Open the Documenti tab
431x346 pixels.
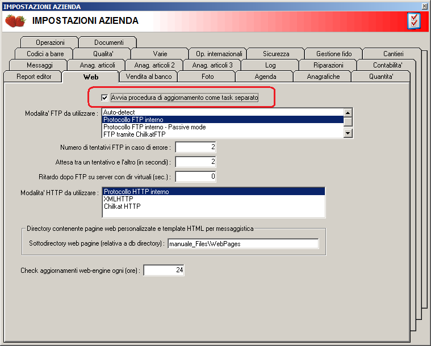[x=108, y=43]
